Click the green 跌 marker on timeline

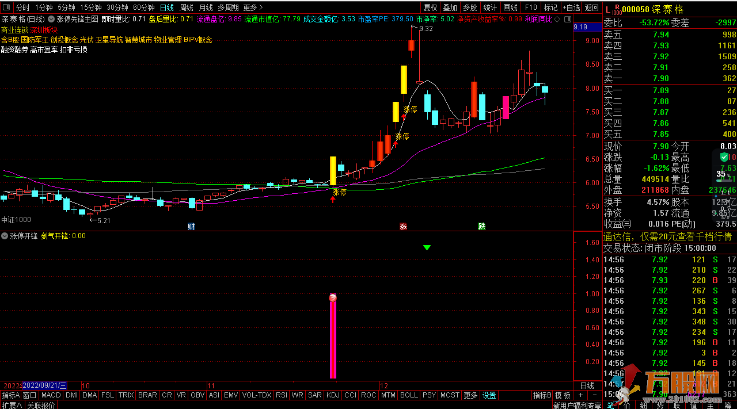coord(481,226)
